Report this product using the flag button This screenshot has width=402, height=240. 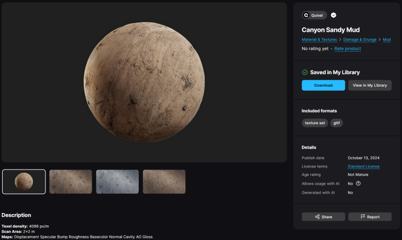pos(370,217)
